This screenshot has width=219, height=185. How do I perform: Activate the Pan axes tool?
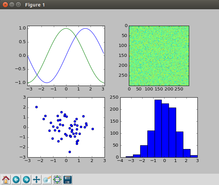37,179
